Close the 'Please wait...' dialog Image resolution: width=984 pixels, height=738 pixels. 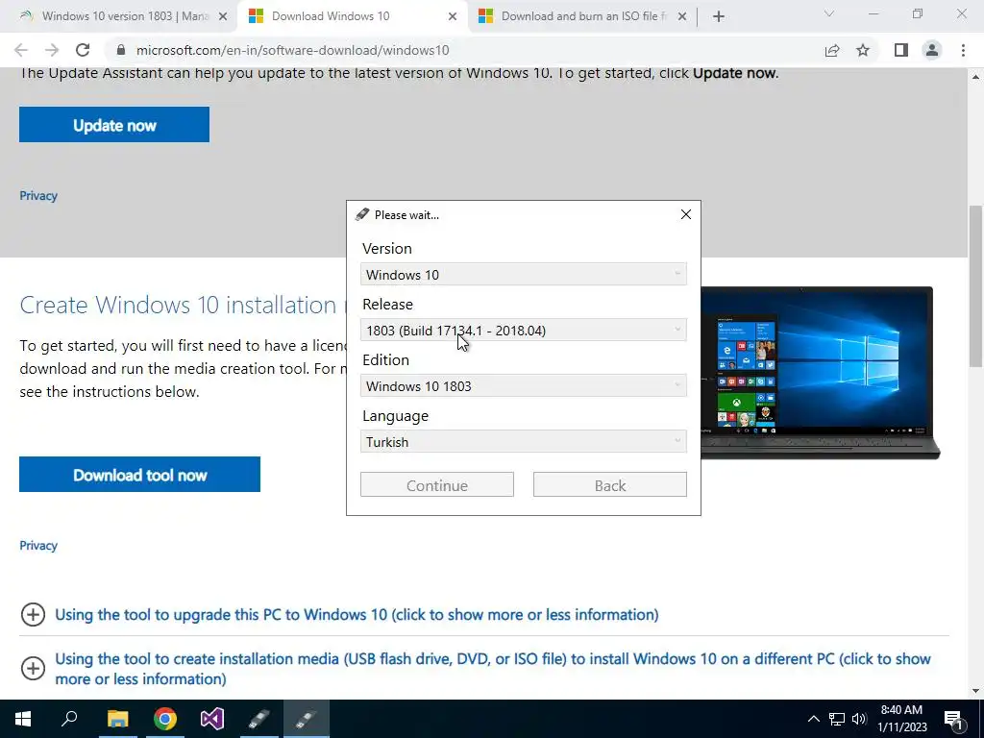coord(686,214)
